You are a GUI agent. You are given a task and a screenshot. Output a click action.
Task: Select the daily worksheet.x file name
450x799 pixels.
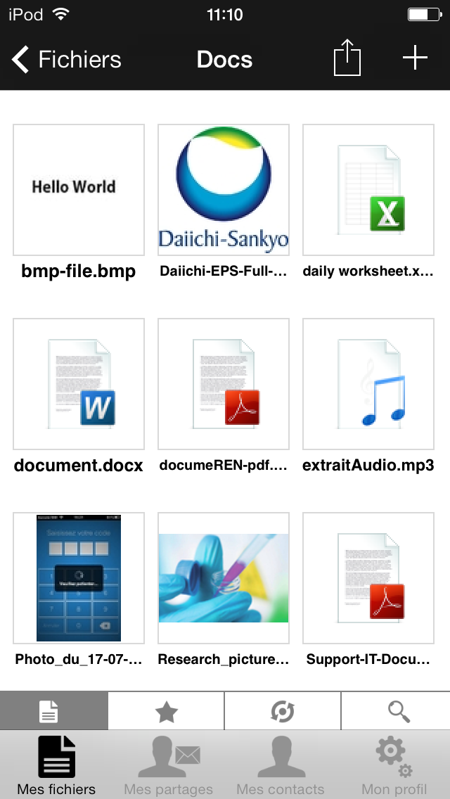click(368, 271)
